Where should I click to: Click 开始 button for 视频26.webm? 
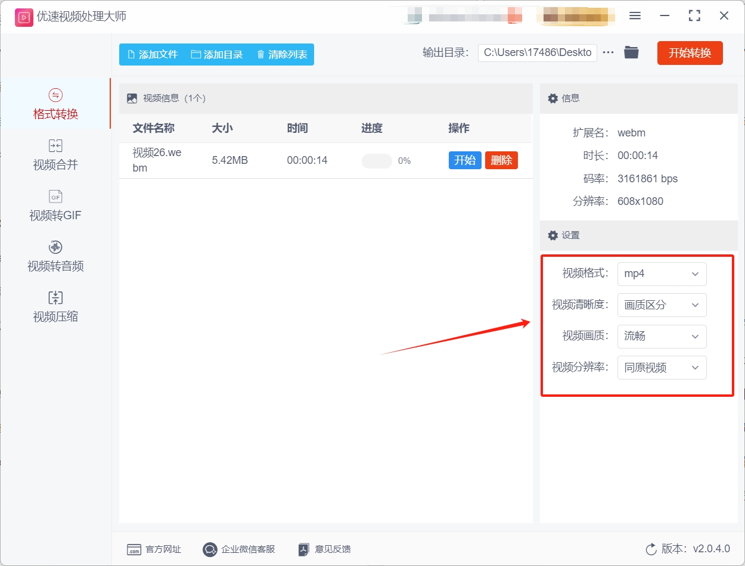pyautogui.click(x=465, y=160)
